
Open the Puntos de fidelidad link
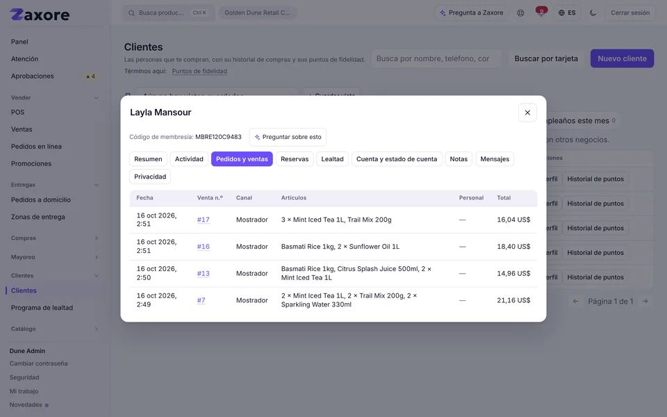click(x=199, y=72)
